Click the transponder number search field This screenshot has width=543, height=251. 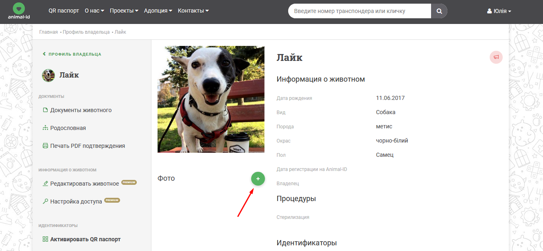[359, 11]
